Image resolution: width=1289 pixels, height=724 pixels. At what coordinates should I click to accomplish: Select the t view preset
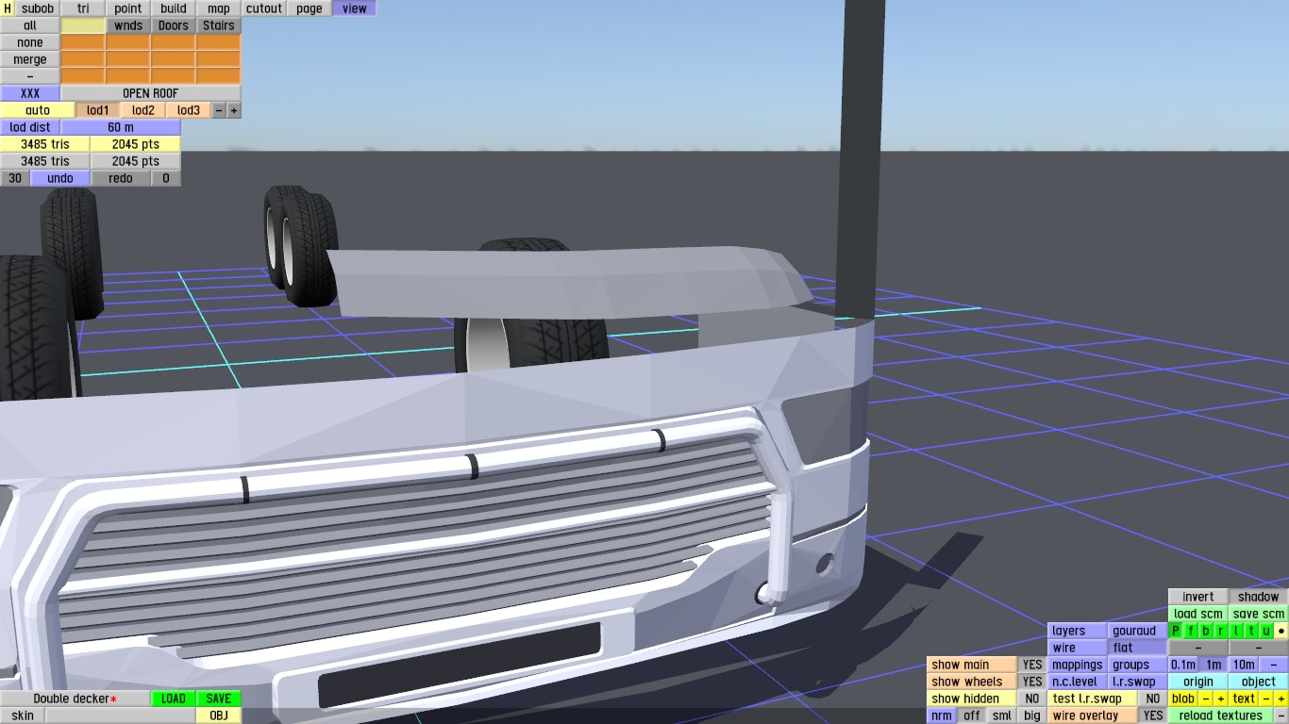point(1251,631)
